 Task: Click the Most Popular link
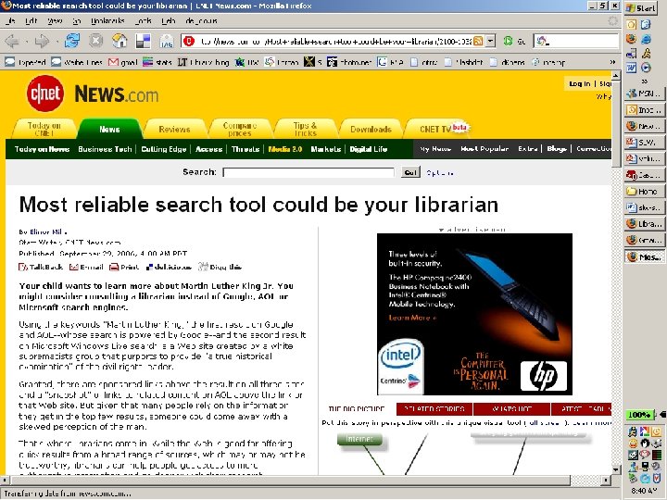485,149
